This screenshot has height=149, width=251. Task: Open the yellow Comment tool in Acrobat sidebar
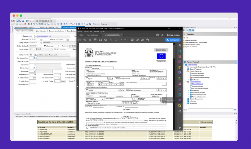click(180, 67)
